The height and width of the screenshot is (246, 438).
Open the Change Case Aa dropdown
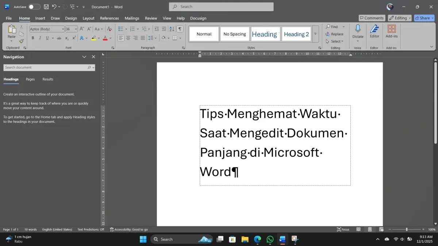pyautogui.click(x=99, y=29)
